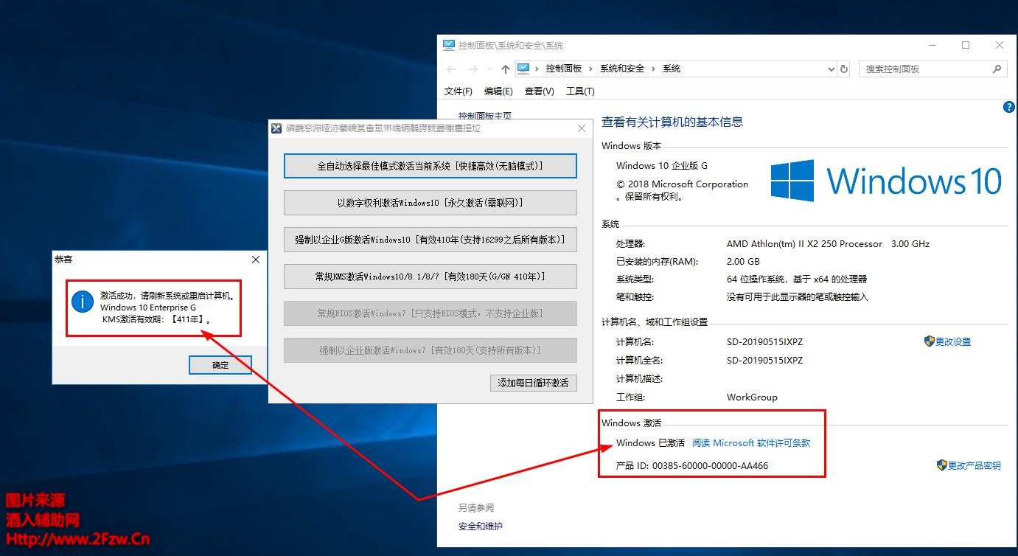This screenshot has height=556, width=1018.
Task: Click product ID 00385-60000-00000-AA466
Action: (x=711, y=466)
